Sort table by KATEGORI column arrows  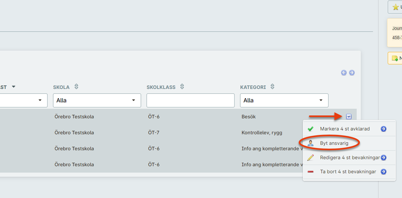point(273,87)
